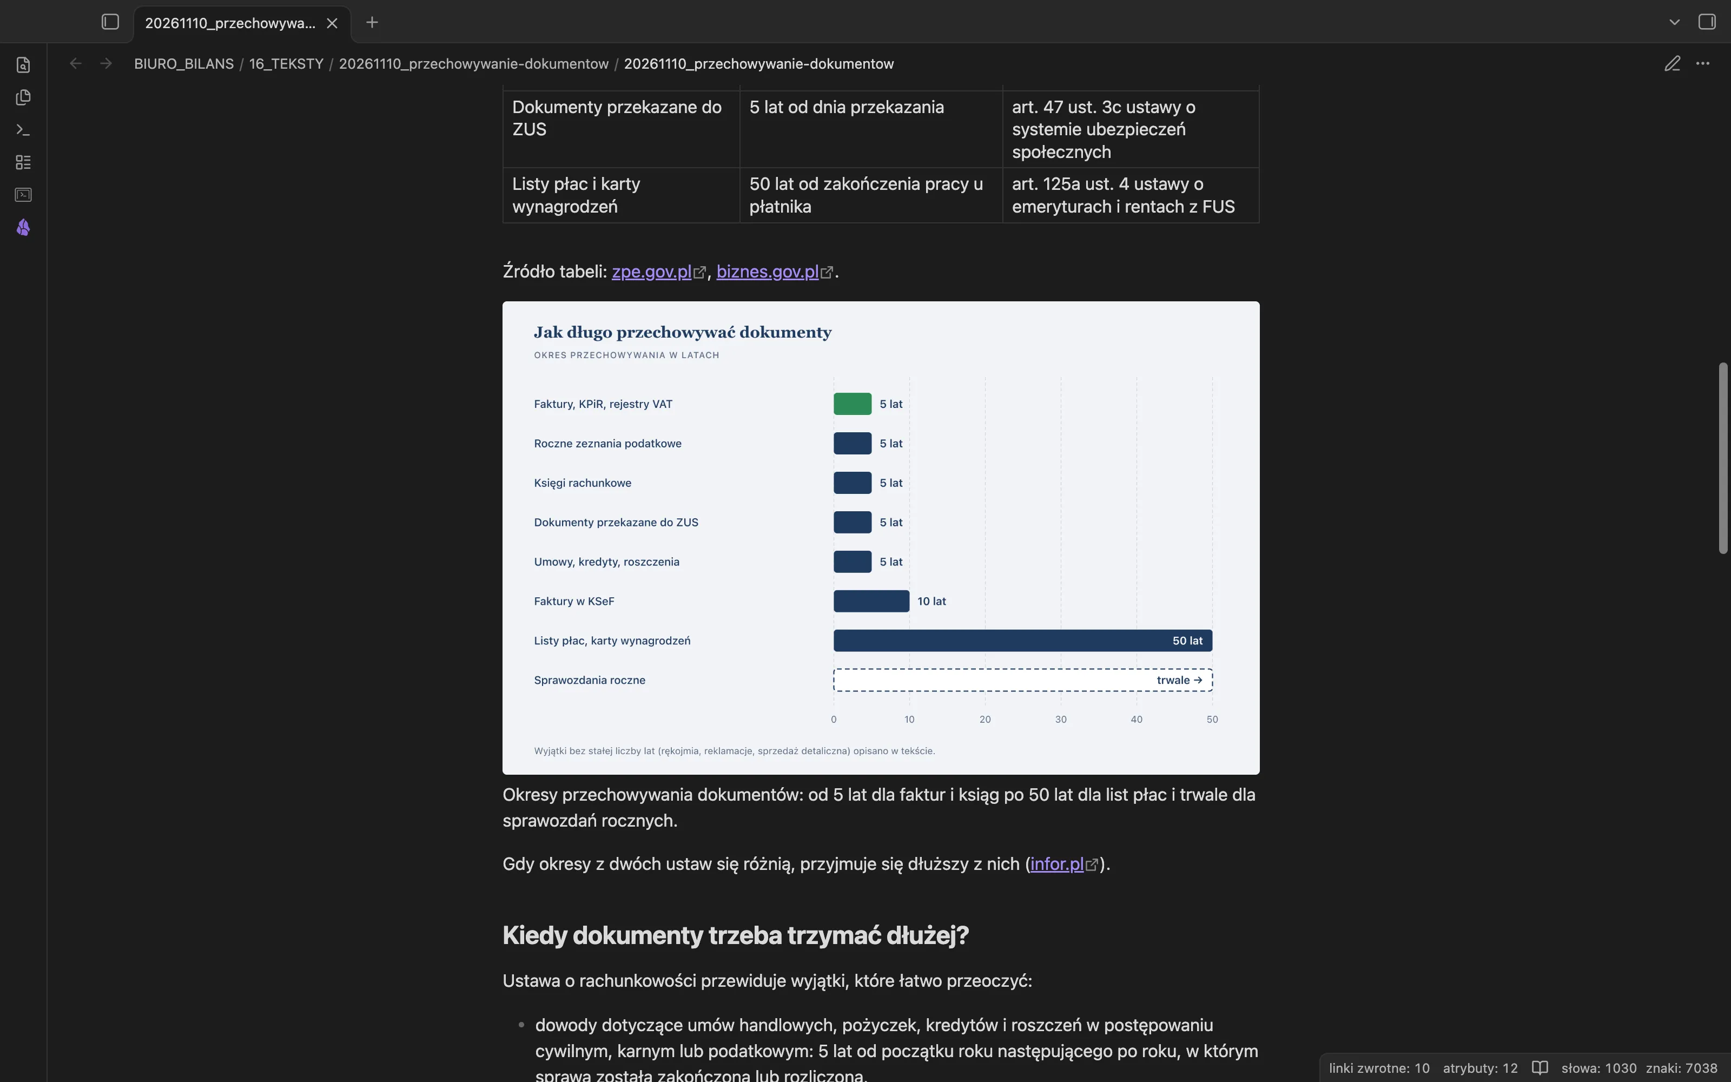Go to 16_TEKSTY breadcrumb folder
Screen dimensions: 1731x1082
(286, 64)
